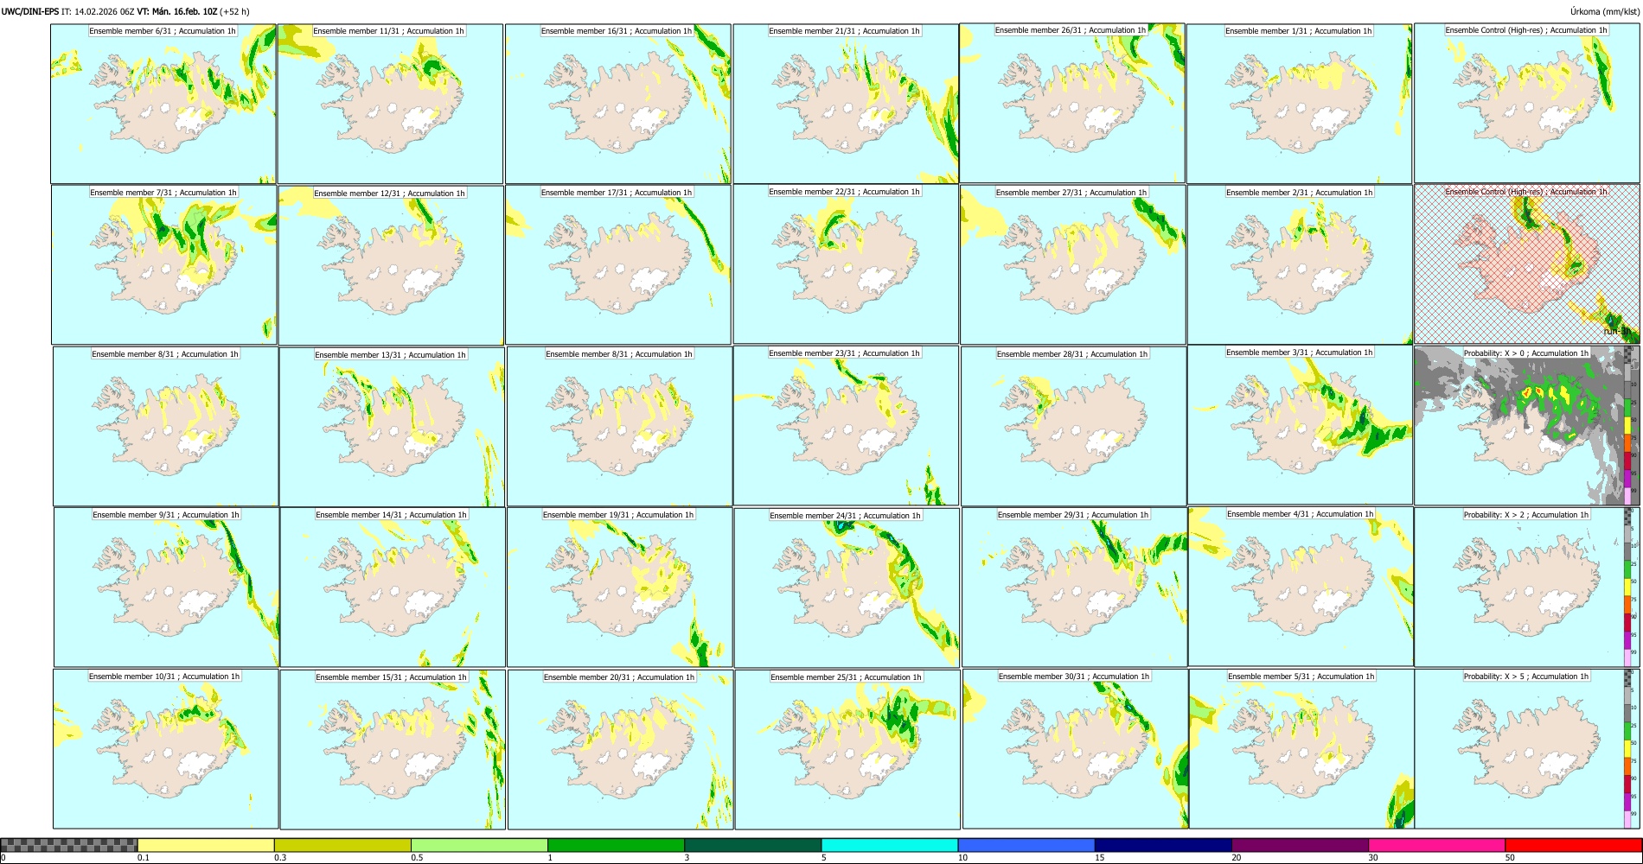Screen dimensions: 1643x864
Task: Click the 'Ensemble member 30/31 ; Accumulation 1h' label
Action: click(x=1074, y=677)
